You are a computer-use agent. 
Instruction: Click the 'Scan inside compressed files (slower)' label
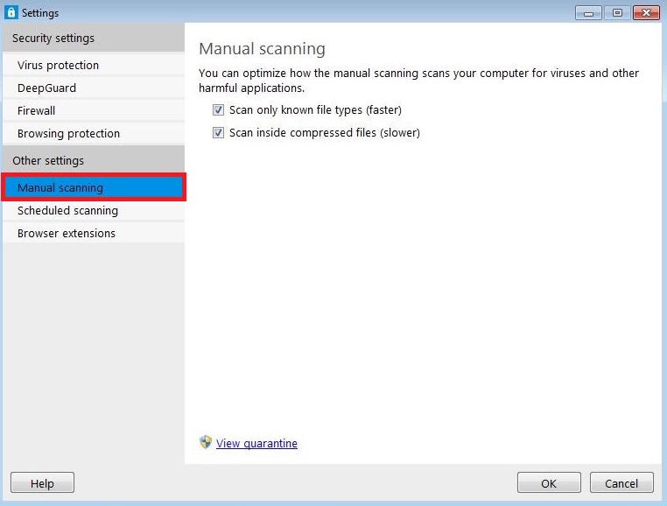click(325, 133)
